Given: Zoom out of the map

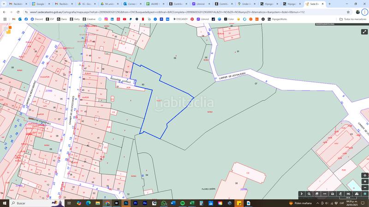Looking at the screenshot, I should pyautogui.click(x=364, y=188).
